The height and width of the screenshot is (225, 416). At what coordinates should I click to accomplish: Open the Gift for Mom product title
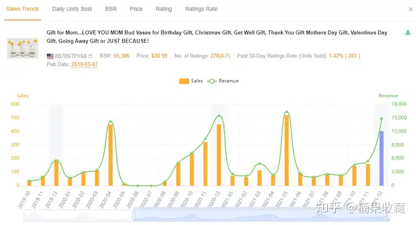pyautogui.click(x=217, y=36)
